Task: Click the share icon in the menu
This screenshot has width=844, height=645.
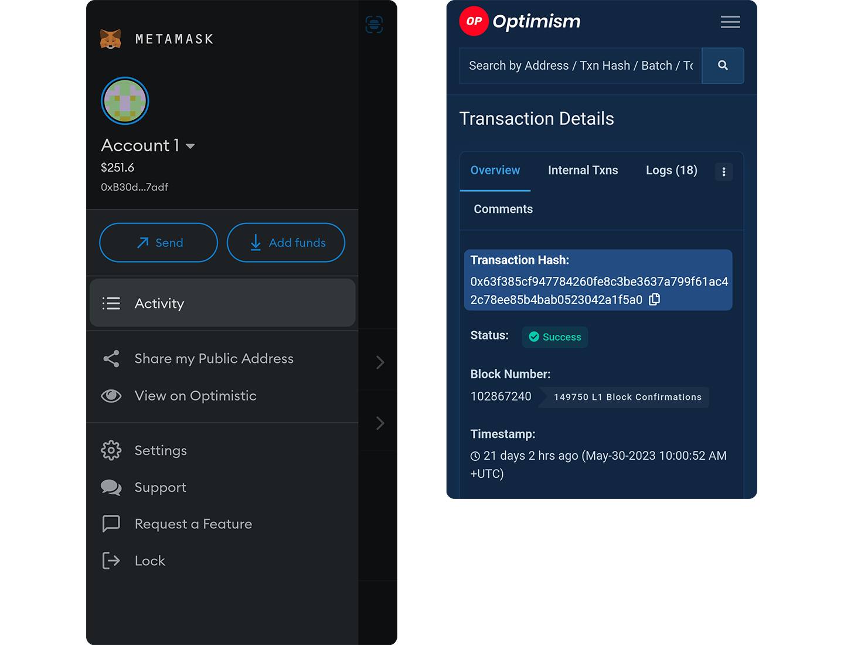Action: [x=111, y=358]
